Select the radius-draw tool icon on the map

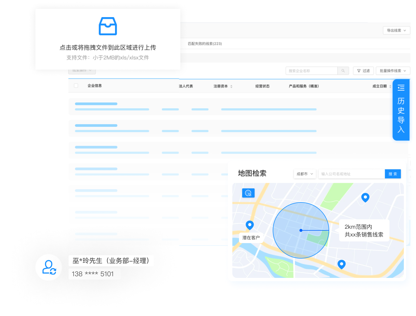pyautogui.click(x=248, y=193)
